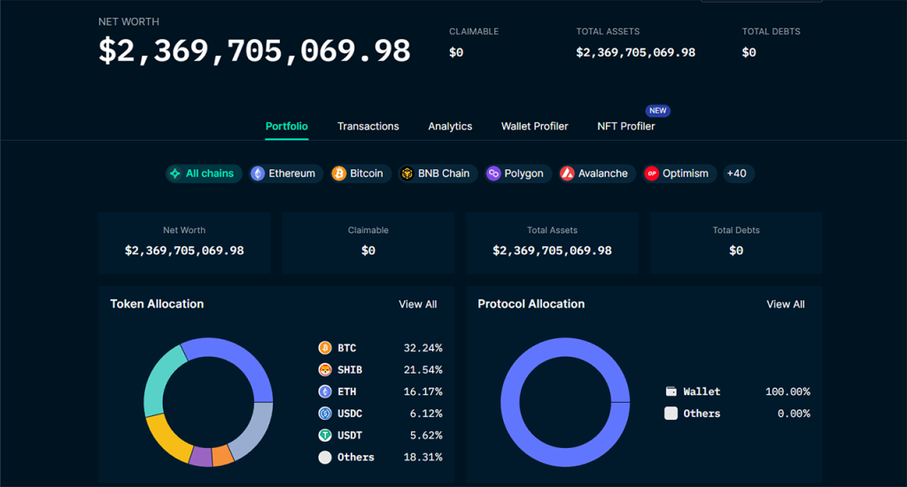Screen dimensions: 907x487
Task: Go to the NFT Profiler tab
Action: pos(625,127)
